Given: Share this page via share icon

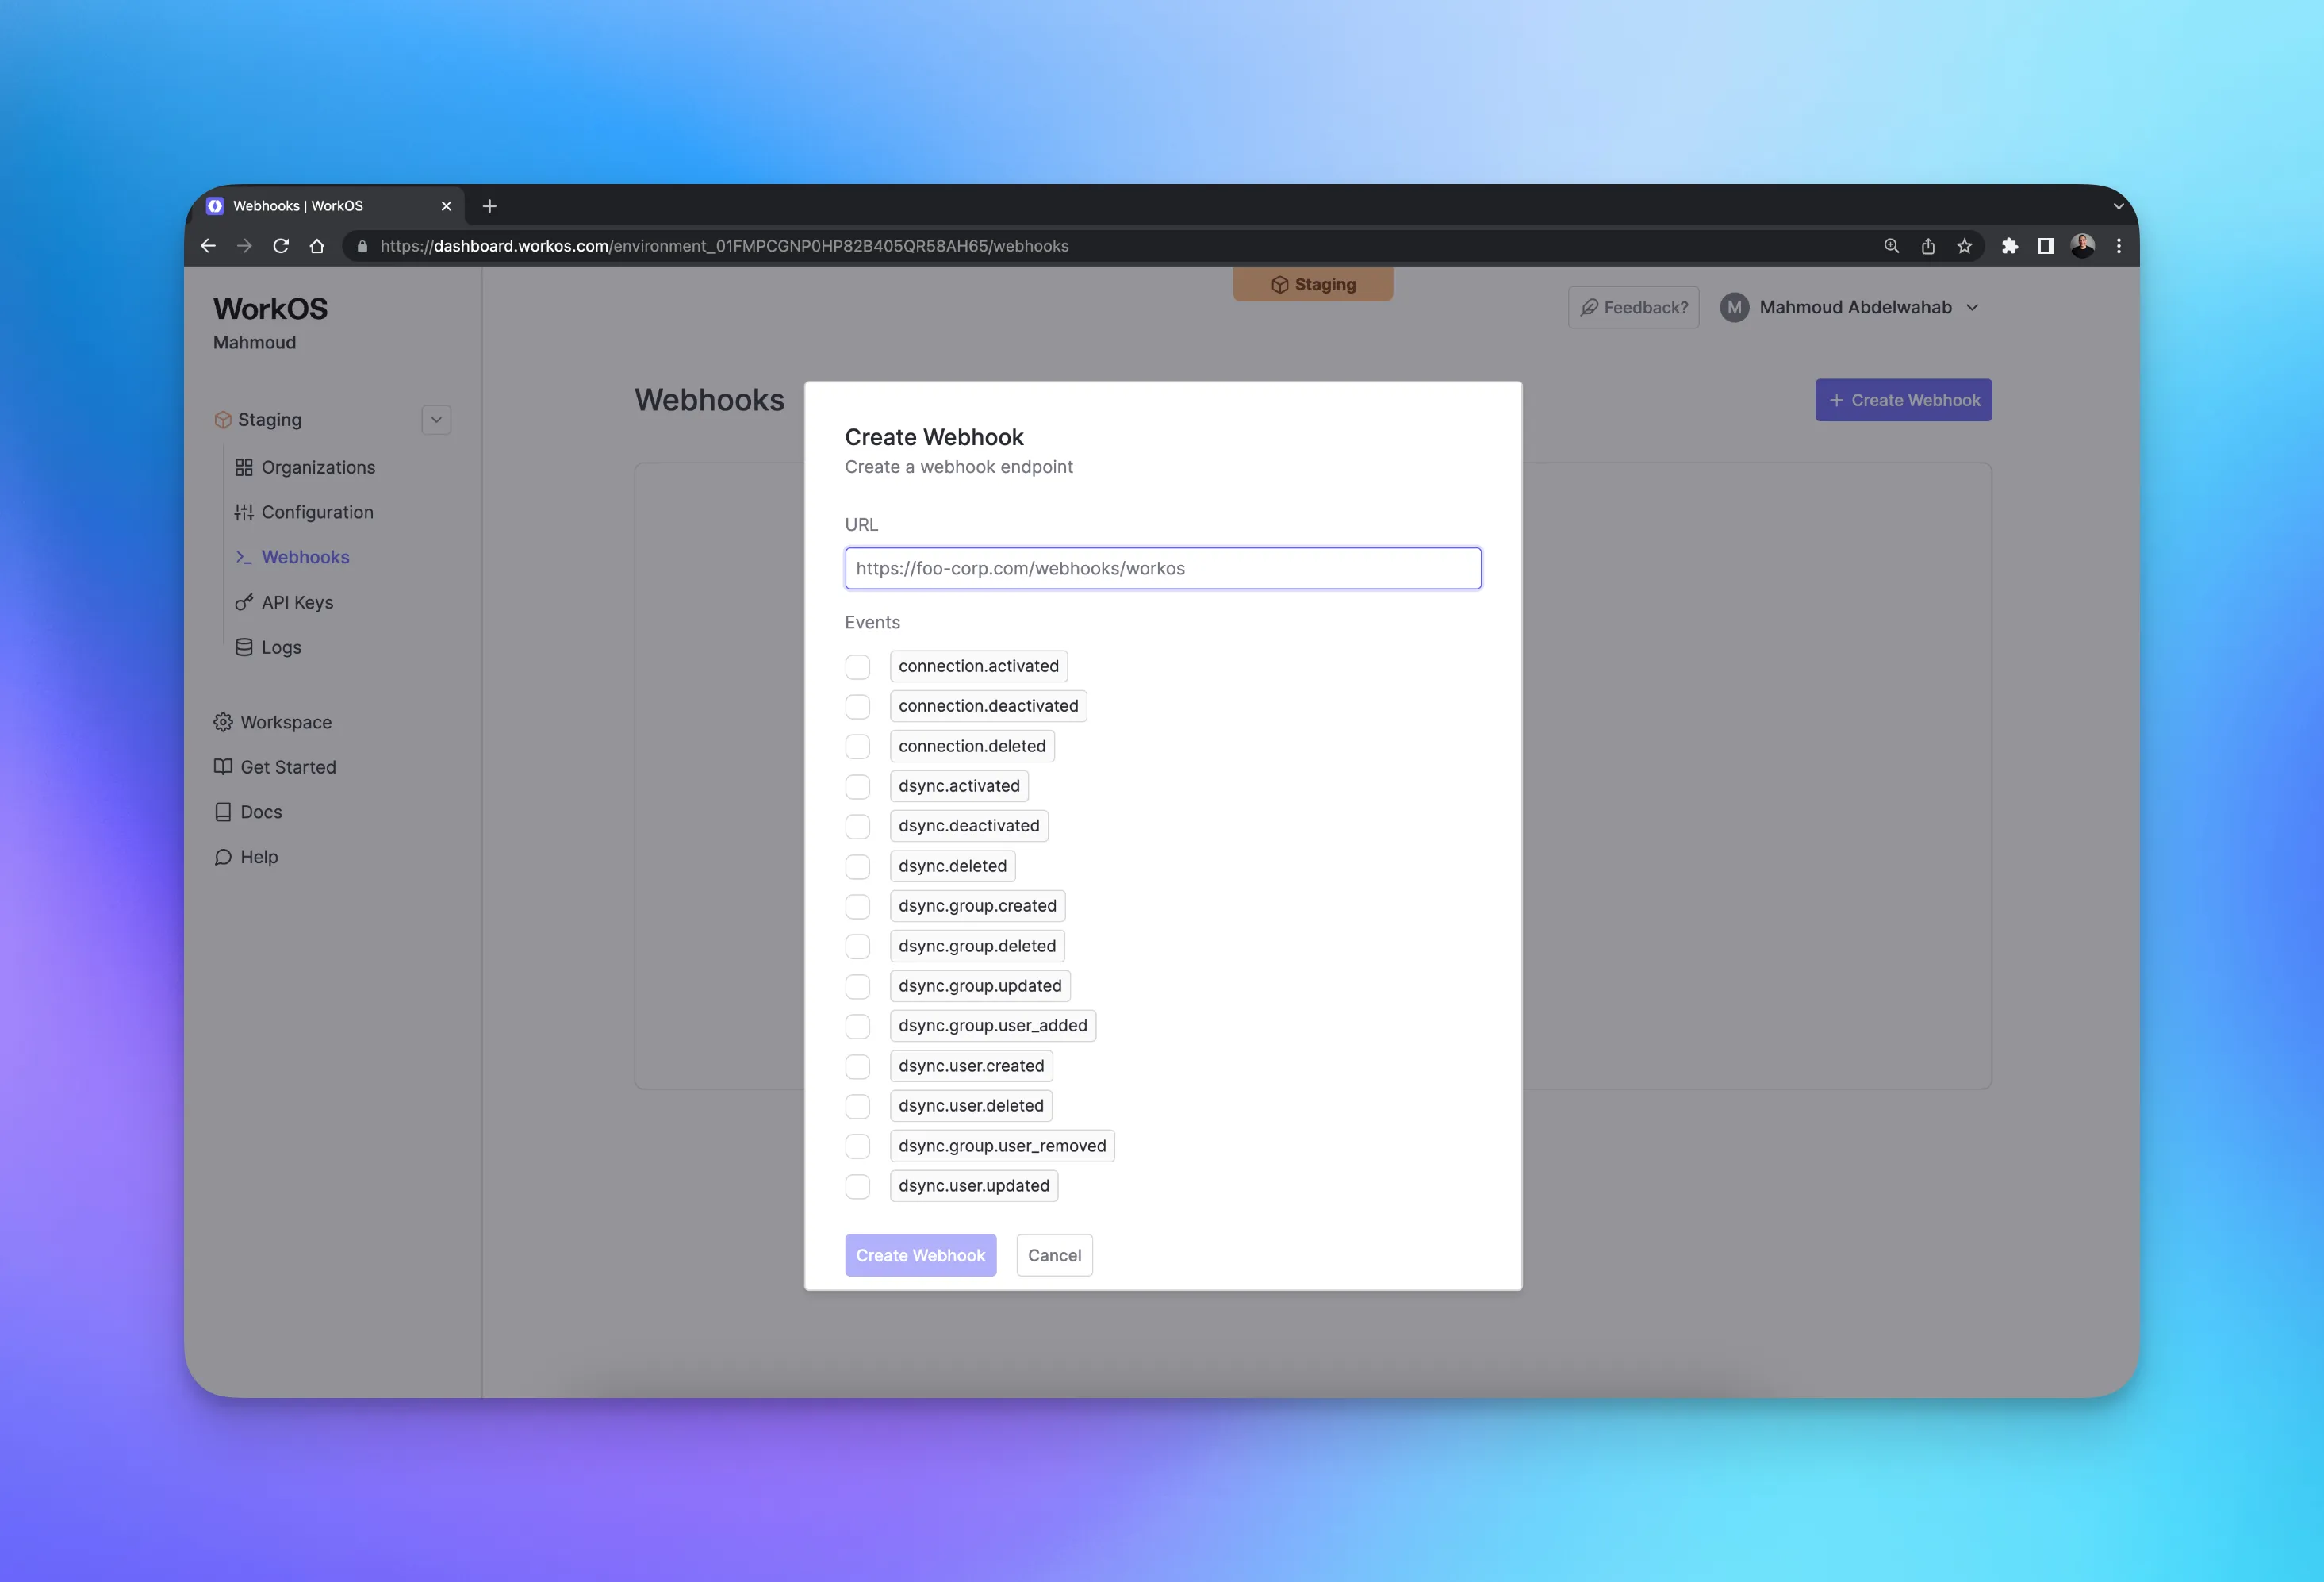Looking at the screenshot, I should tap(1928, 246).
